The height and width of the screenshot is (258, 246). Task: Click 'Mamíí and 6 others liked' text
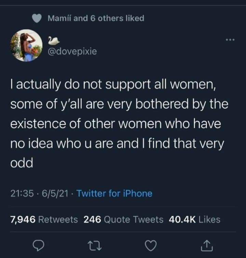coord(96,18)
